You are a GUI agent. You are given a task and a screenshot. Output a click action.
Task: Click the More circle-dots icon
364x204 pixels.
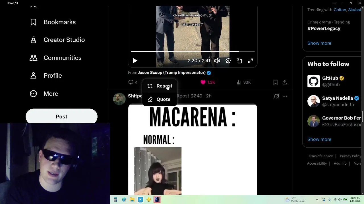pos(34,93)
